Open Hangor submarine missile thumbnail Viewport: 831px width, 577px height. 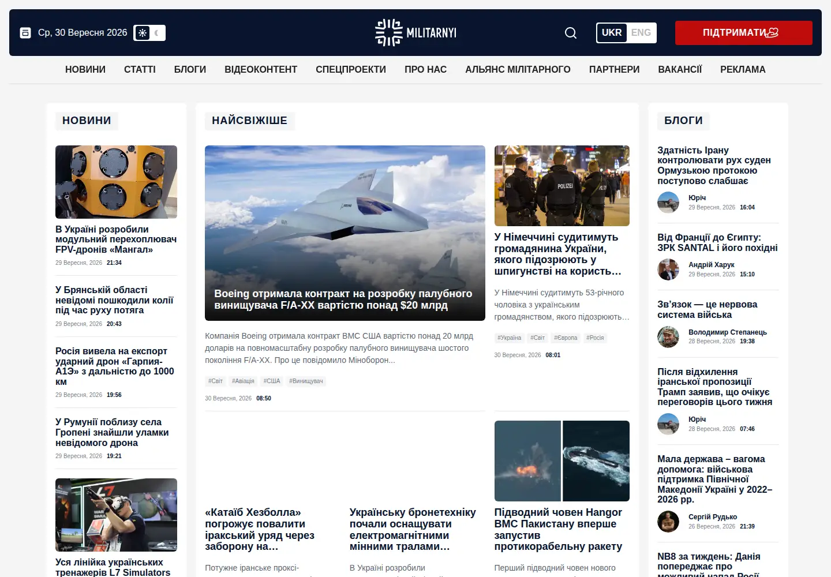(x=562, y=461)
